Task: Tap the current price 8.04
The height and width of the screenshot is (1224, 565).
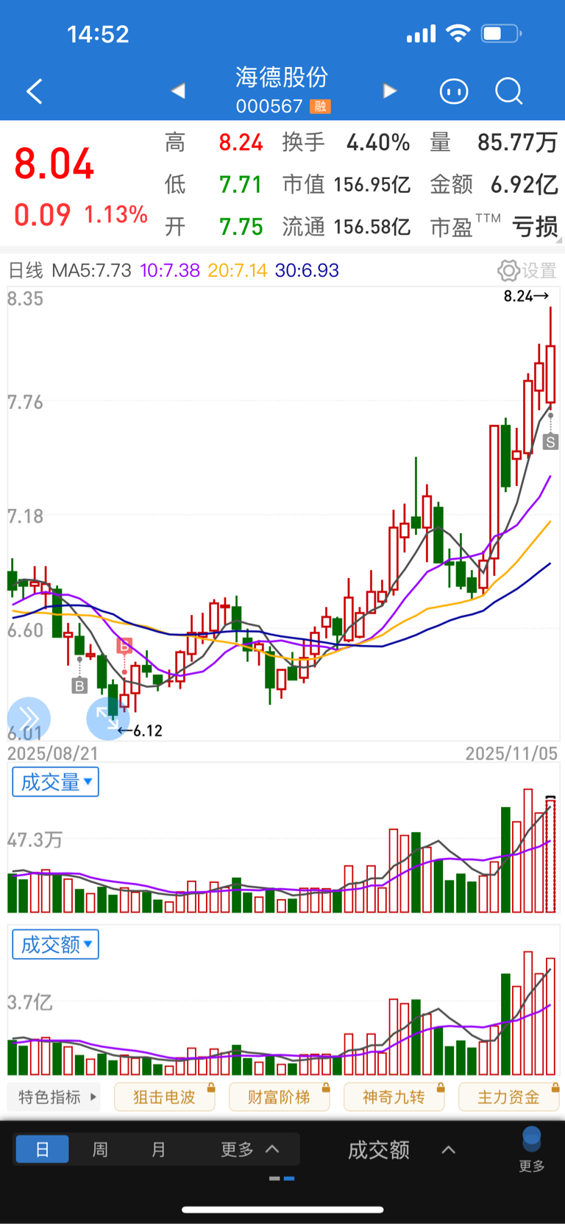Action: (54, 163)
